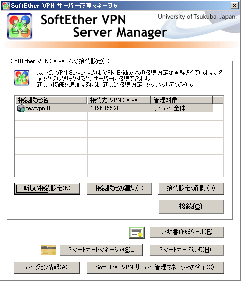Click the SoftEther VPN logo in the header
241x281 pixels.
(20, 26)
